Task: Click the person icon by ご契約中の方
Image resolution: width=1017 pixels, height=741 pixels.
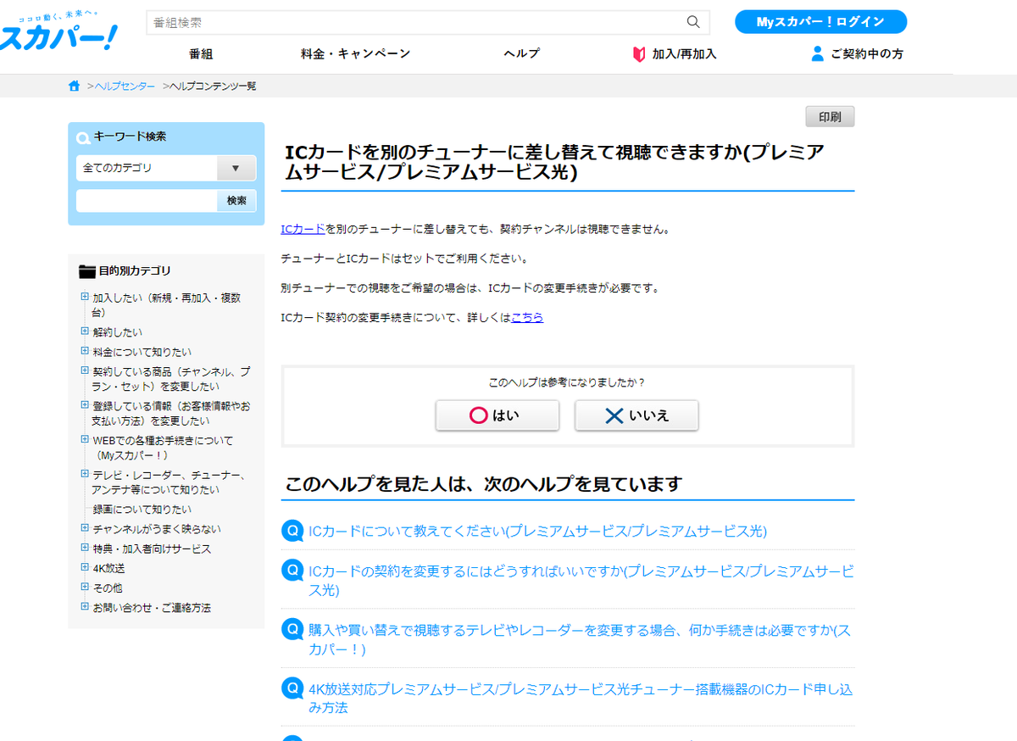Action: click(817, 53)
